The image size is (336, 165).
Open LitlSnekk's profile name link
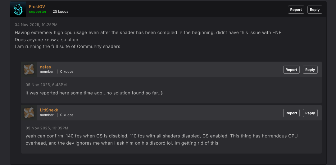(49, 110)
